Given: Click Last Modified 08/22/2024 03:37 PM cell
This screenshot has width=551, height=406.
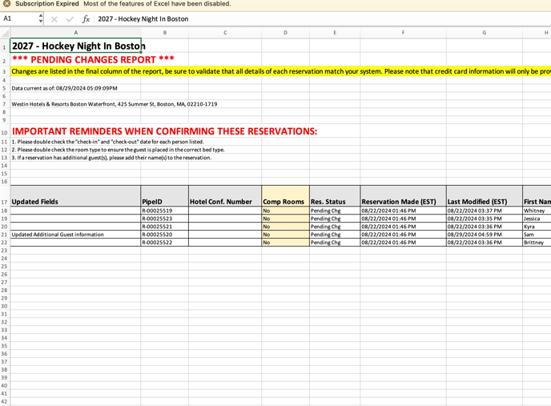Looking at the screenshot, I should [x=485, y=211].
